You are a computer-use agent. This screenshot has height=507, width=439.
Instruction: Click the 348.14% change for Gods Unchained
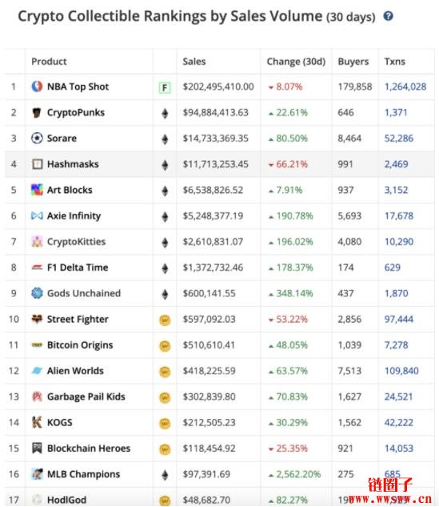pyautogui.click(x=294, y=293)
